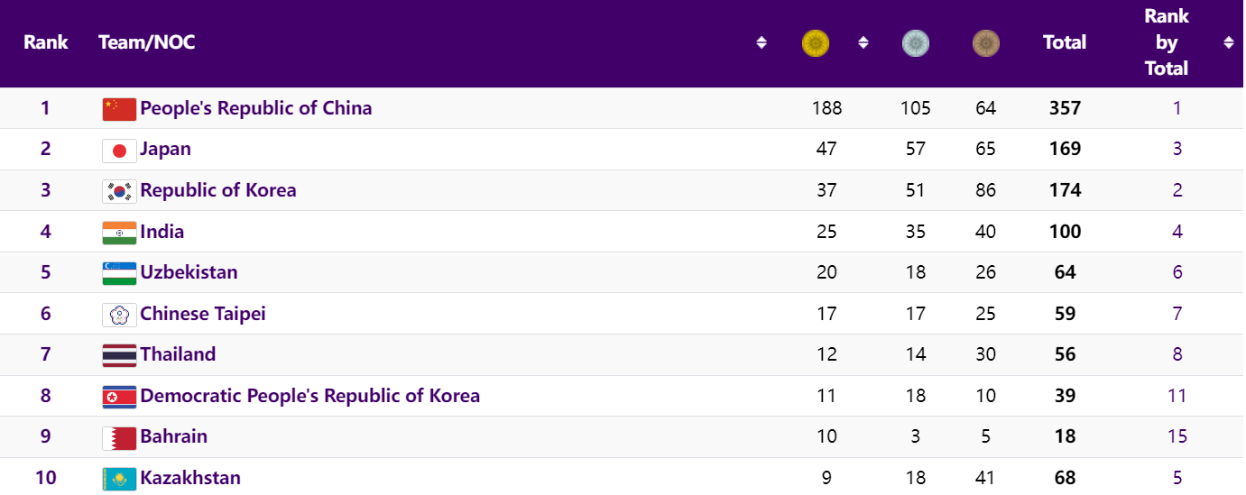Open the Japan team link
This screenshot has width=1246, height=495.
166,149
